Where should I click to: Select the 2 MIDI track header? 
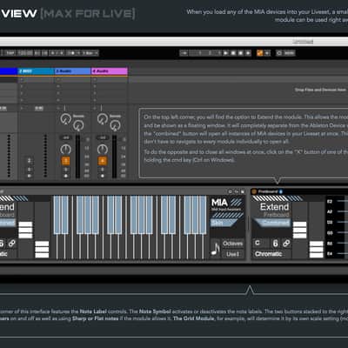37,71
